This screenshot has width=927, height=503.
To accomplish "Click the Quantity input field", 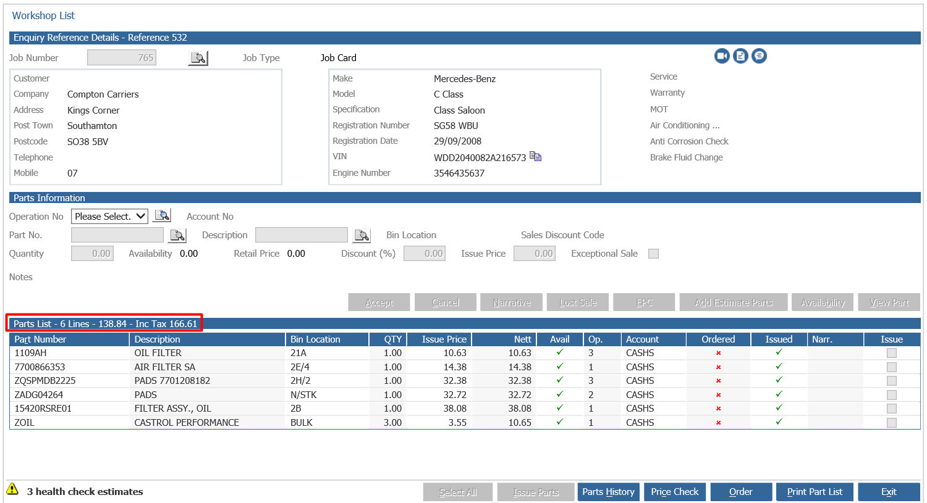I will [92, 254].
